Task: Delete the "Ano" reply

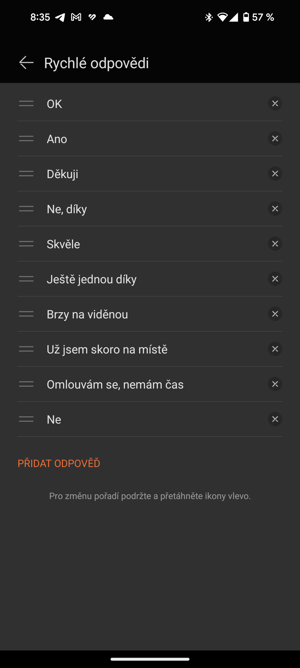Action: [275, 139]
